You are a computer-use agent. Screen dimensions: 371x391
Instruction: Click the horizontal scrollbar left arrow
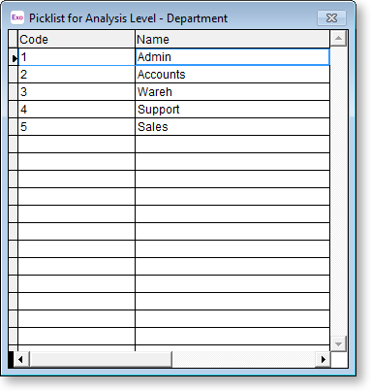(x=20, y=359)
